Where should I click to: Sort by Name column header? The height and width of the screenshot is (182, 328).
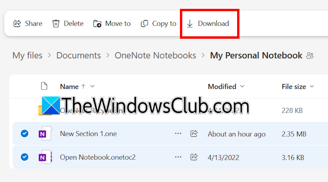pos(69,86)
